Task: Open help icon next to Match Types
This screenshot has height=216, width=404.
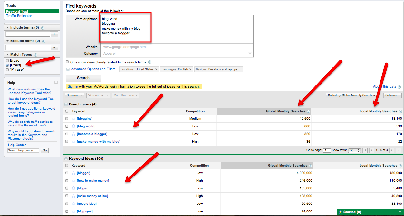Action: pos(35,55)
